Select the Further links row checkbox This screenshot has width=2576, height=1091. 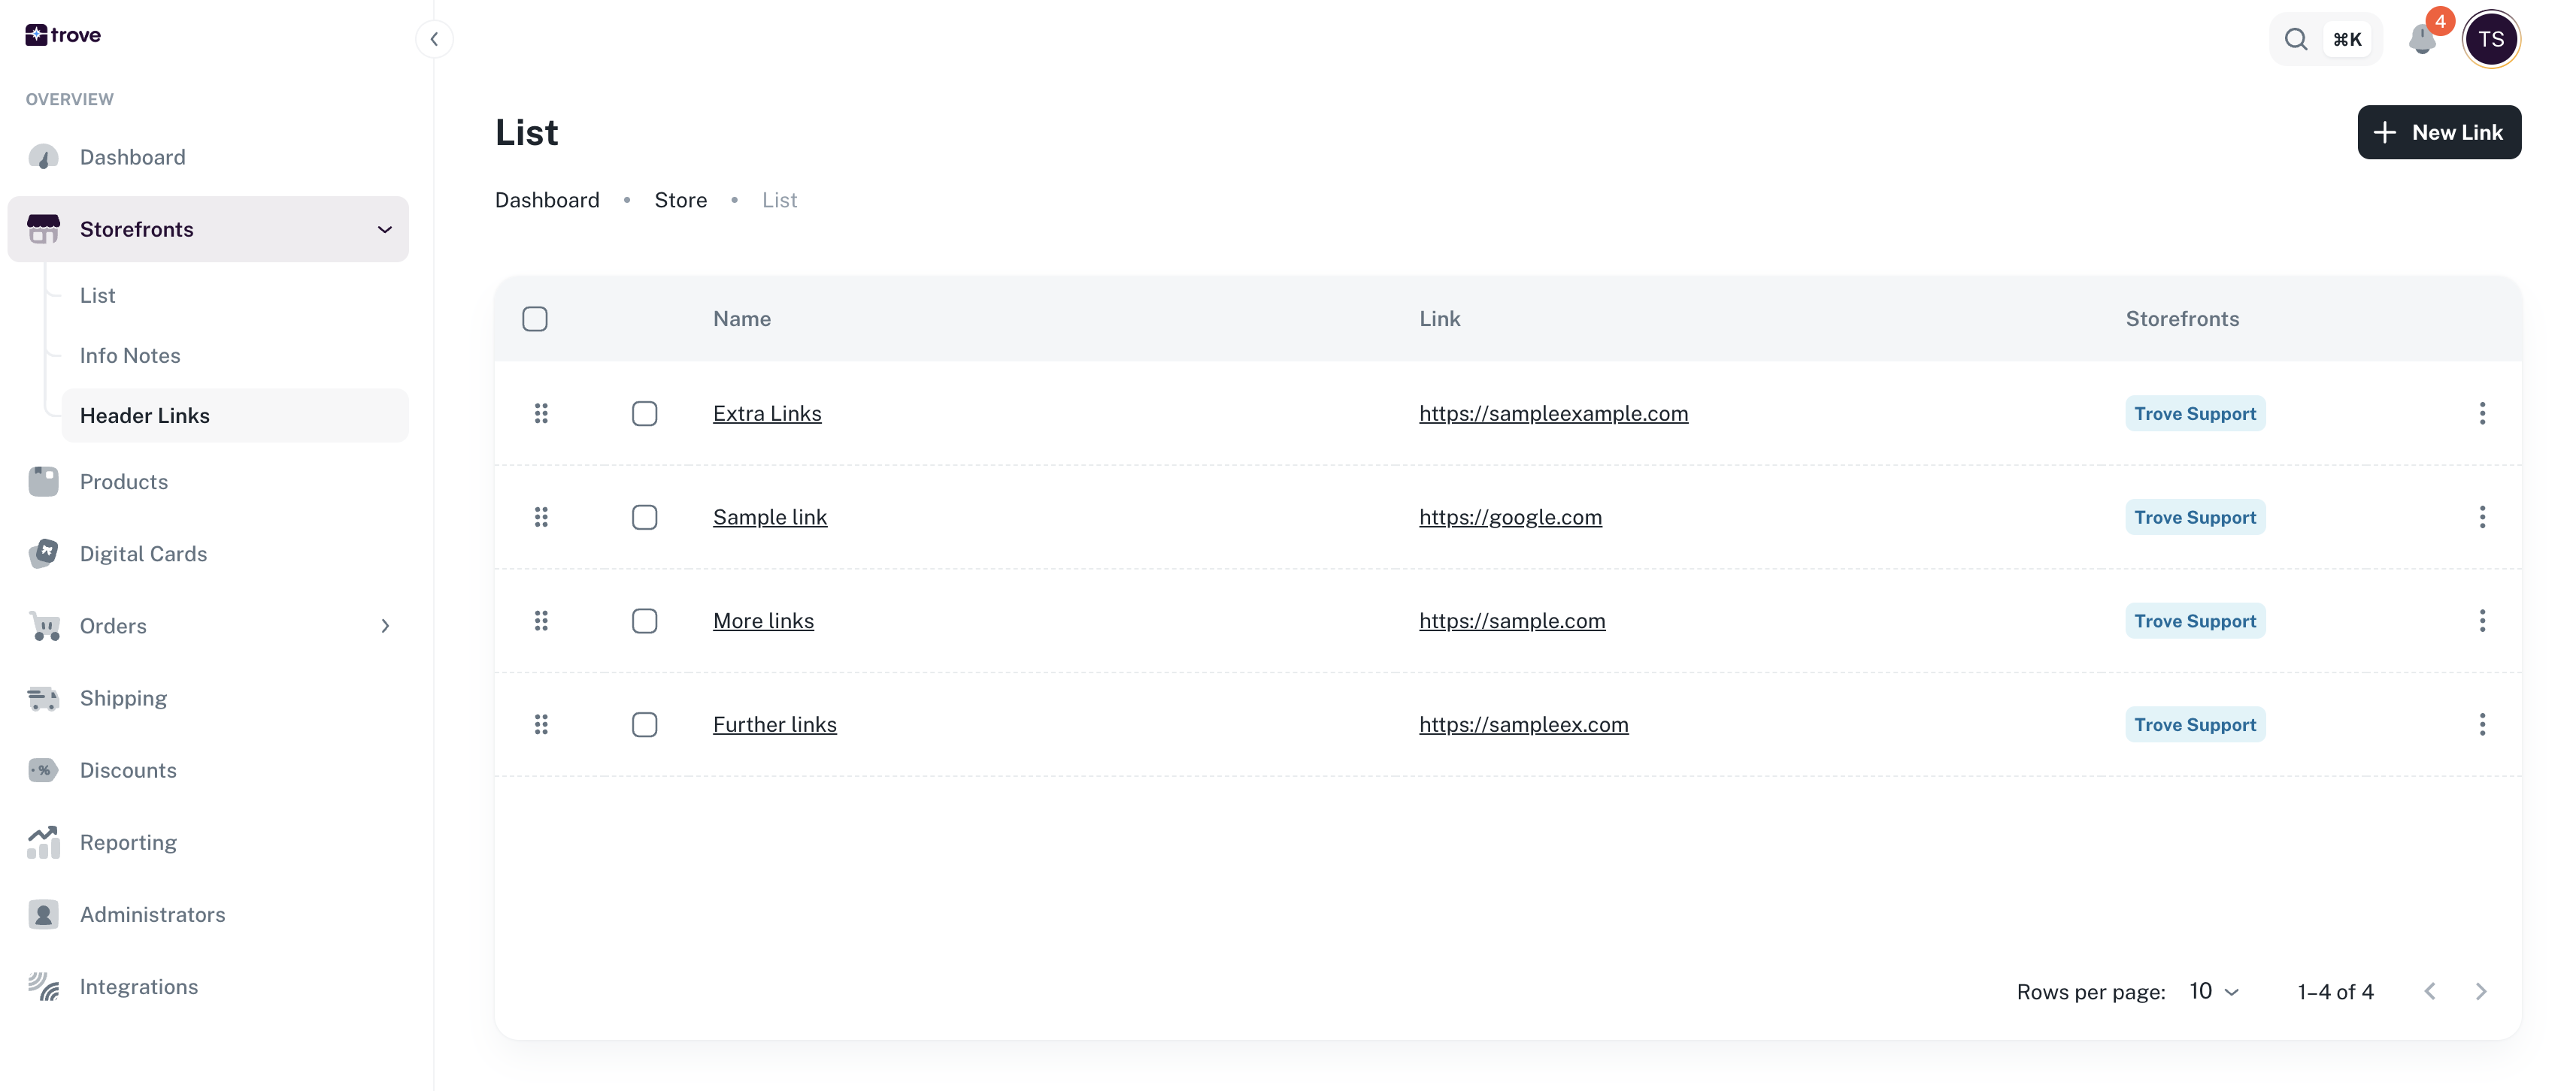click(645, 724)
